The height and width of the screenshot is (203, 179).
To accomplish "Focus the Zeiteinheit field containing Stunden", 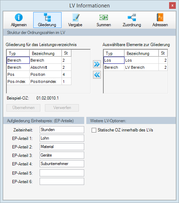I will [62, 130].
